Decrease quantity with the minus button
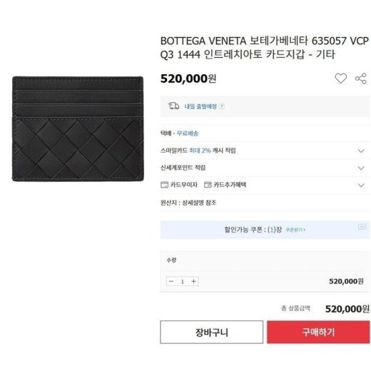This screenshot has height=371, width=371. pyautogui.click(x=171, y=281)
